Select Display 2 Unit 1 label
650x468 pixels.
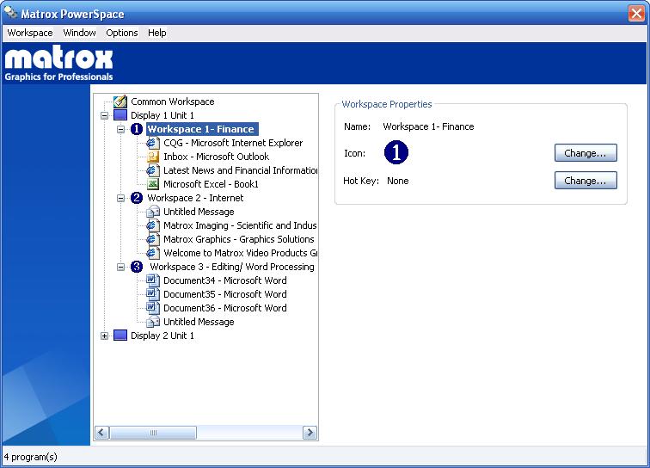[162, 336]
